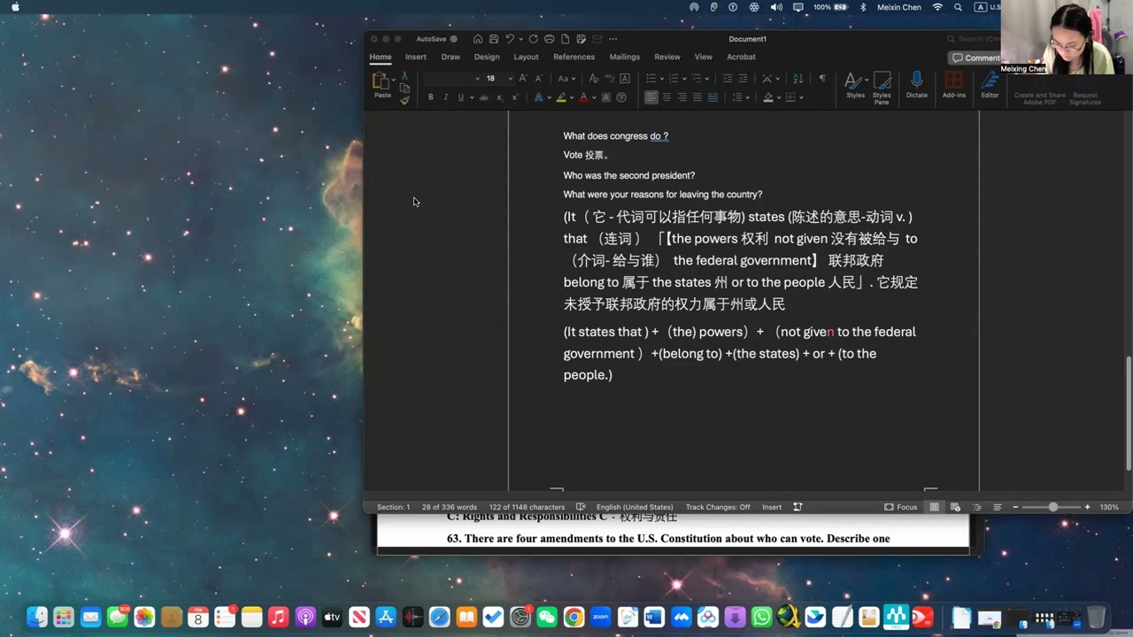This screenshot has height=637, width=1133.
Task: Expand the underline style dropdown arrow
Action: [x=472, y=97]
